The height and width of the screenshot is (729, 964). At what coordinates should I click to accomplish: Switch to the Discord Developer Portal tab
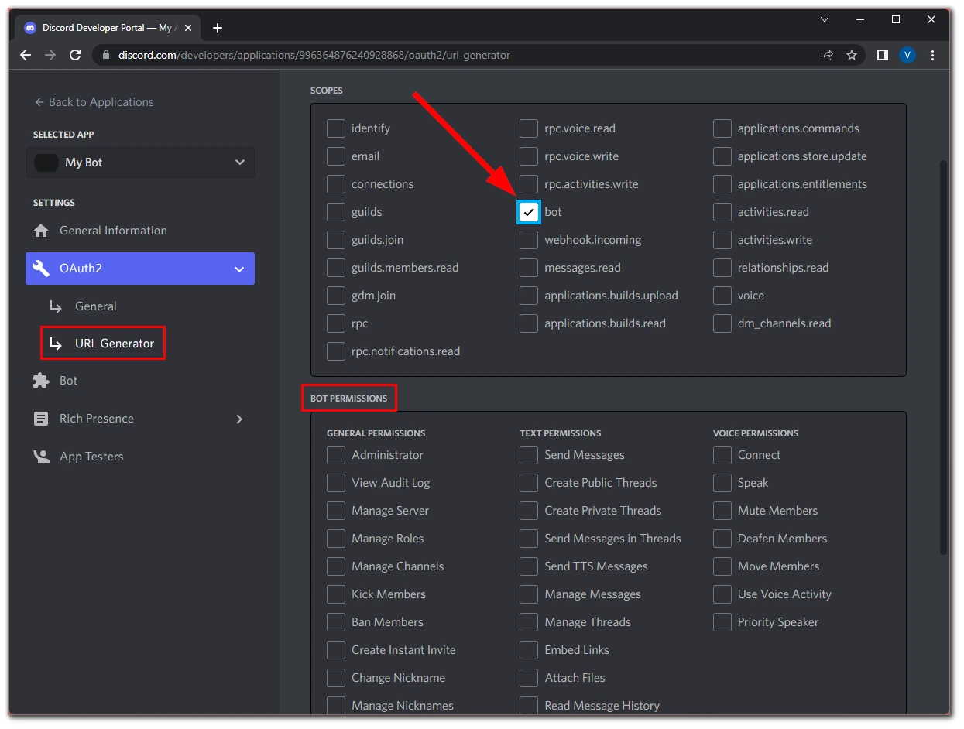pos(108,28)
